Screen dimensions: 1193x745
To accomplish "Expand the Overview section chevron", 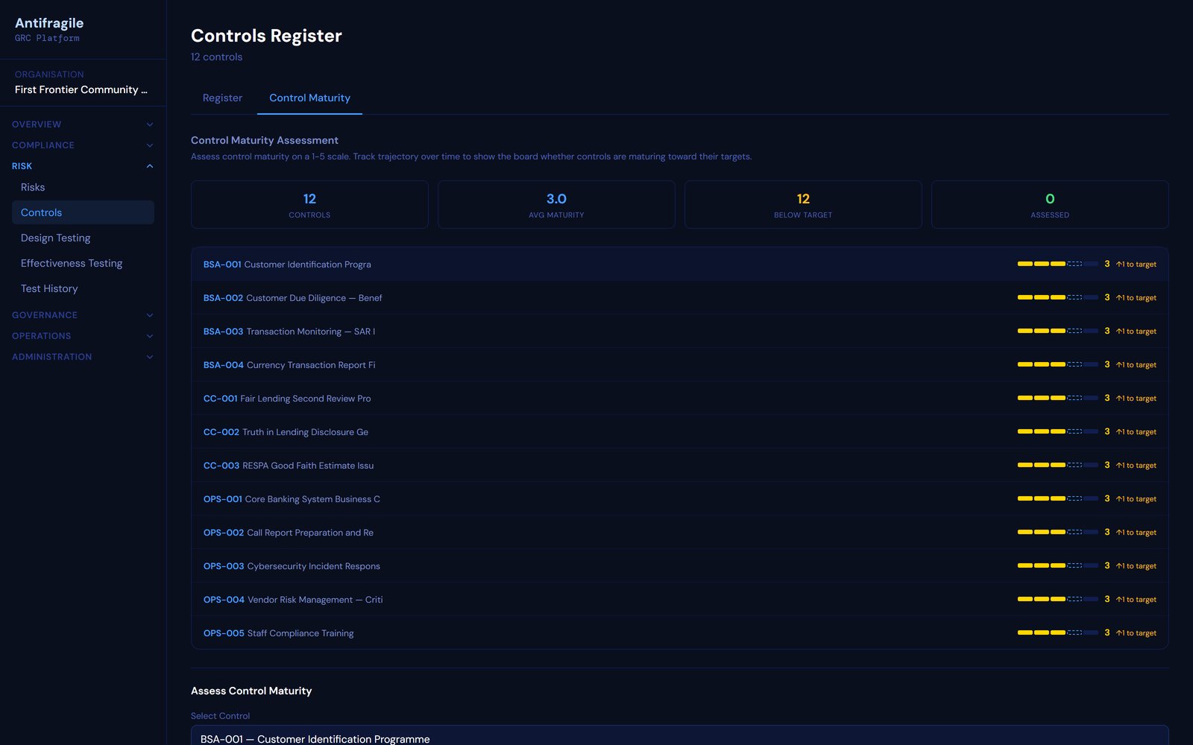I will pyautogui.click(x=150, y=124).
